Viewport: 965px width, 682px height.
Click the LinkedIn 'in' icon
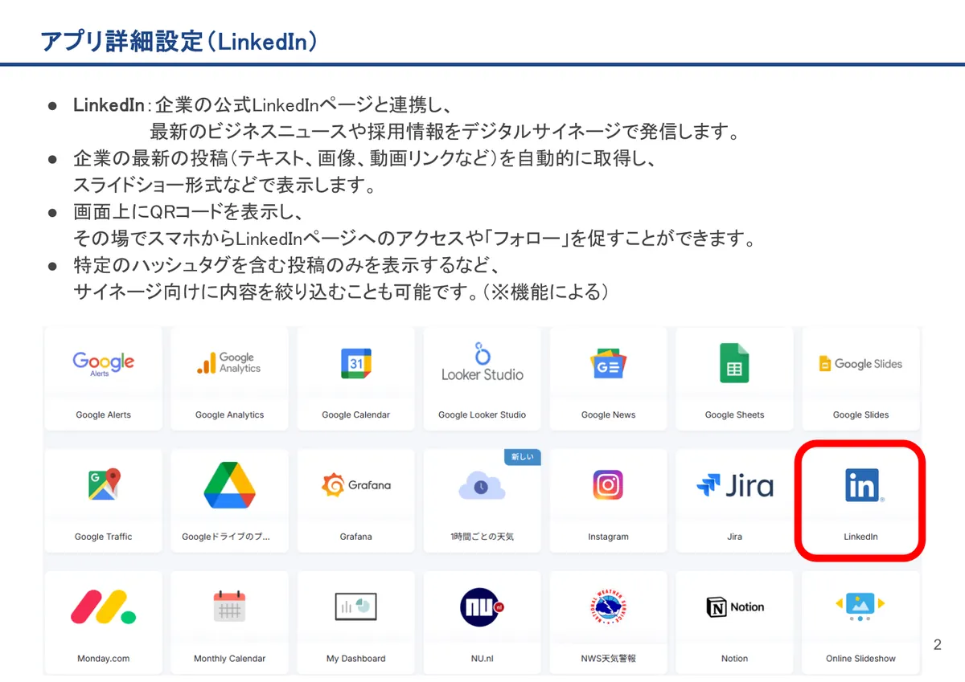[x=862, y=485]
